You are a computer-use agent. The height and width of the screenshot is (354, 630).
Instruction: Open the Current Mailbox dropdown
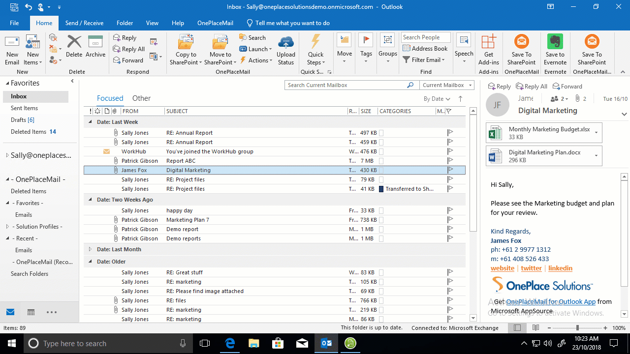tap(445, 85)
